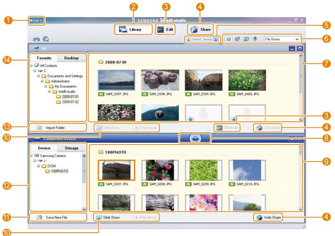Select the Storage tab
The height and width of the screenshot is (236, 335).
click(71, 148)
